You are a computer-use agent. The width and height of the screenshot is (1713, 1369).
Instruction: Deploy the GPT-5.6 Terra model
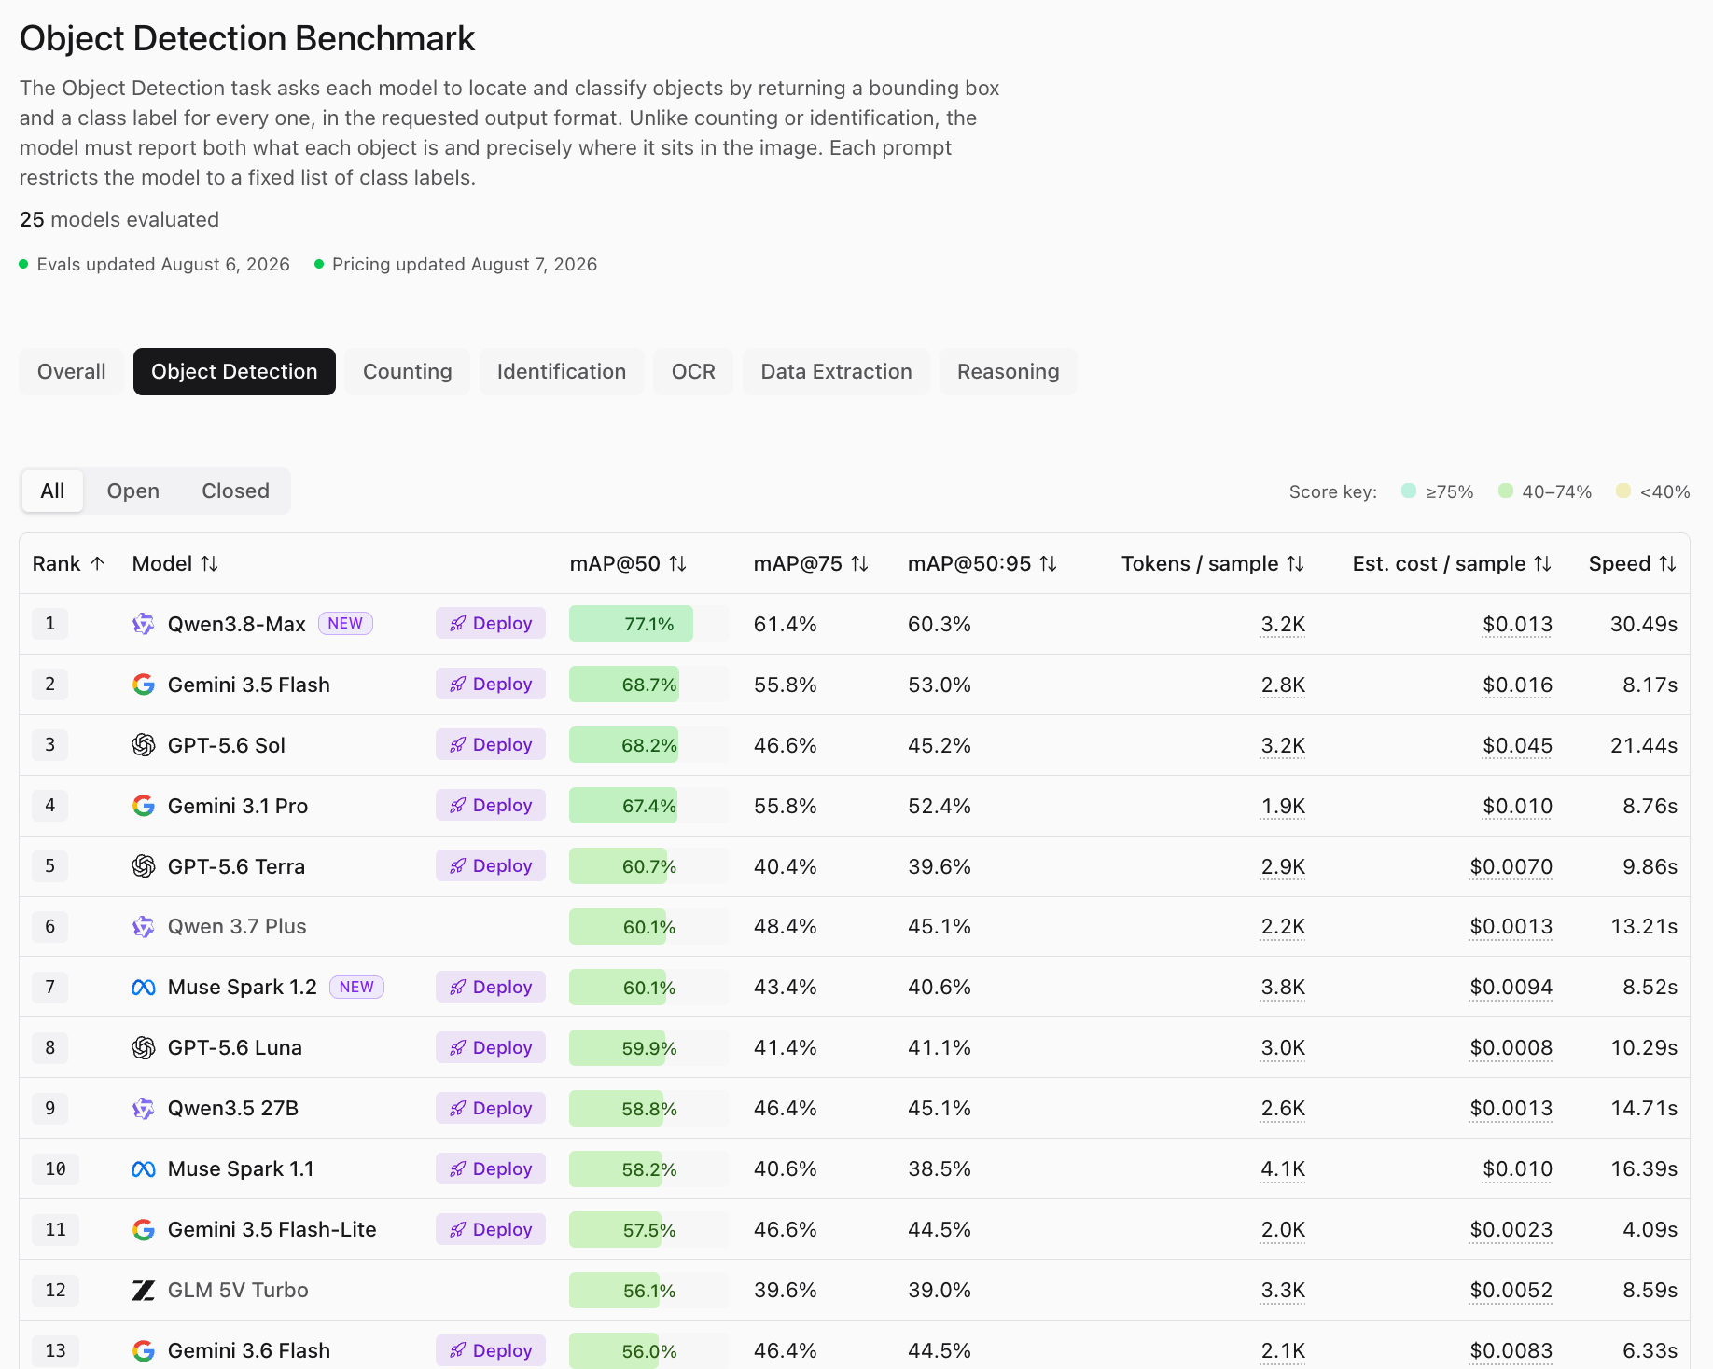point(491,866)
